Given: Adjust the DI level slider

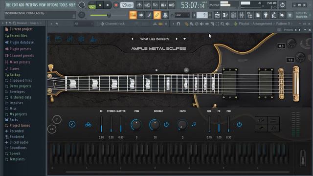Looking at the screenshot, I should click(101, 124).
